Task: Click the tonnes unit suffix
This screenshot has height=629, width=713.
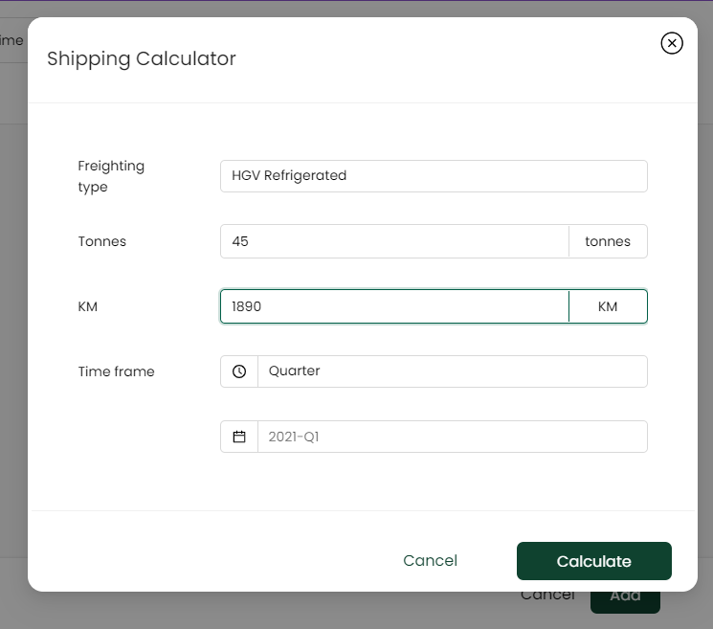Action: 608,241
